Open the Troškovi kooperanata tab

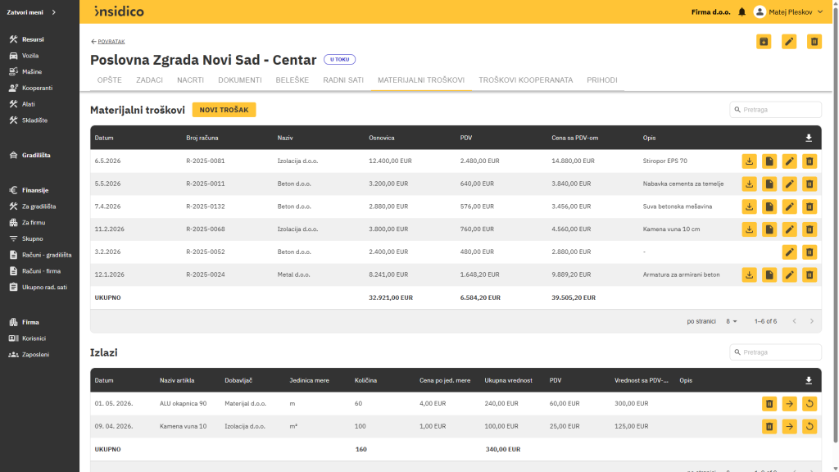point(525,80)
